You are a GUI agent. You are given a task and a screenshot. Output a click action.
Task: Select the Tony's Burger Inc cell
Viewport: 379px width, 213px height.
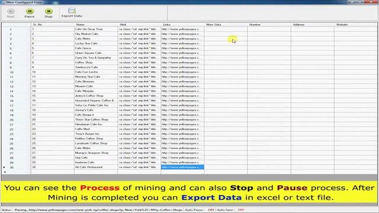click(x=96, y=134)
